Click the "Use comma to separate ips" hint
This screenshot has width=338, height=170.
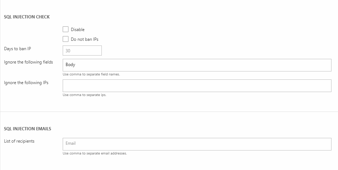pos(84,95)
